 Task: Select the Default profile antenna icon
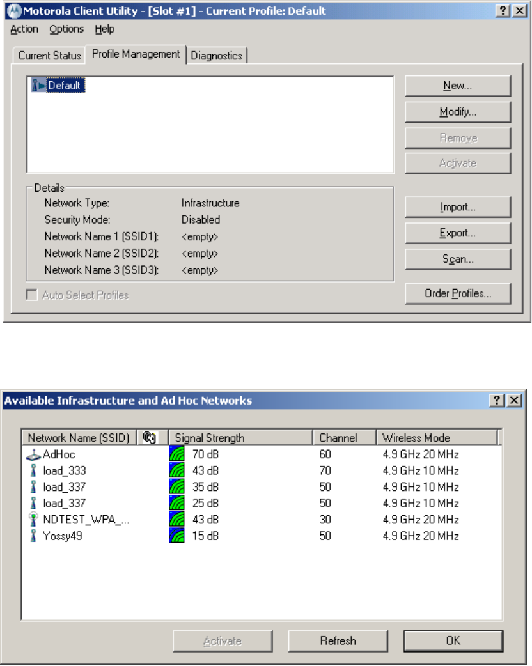point(38,86)
